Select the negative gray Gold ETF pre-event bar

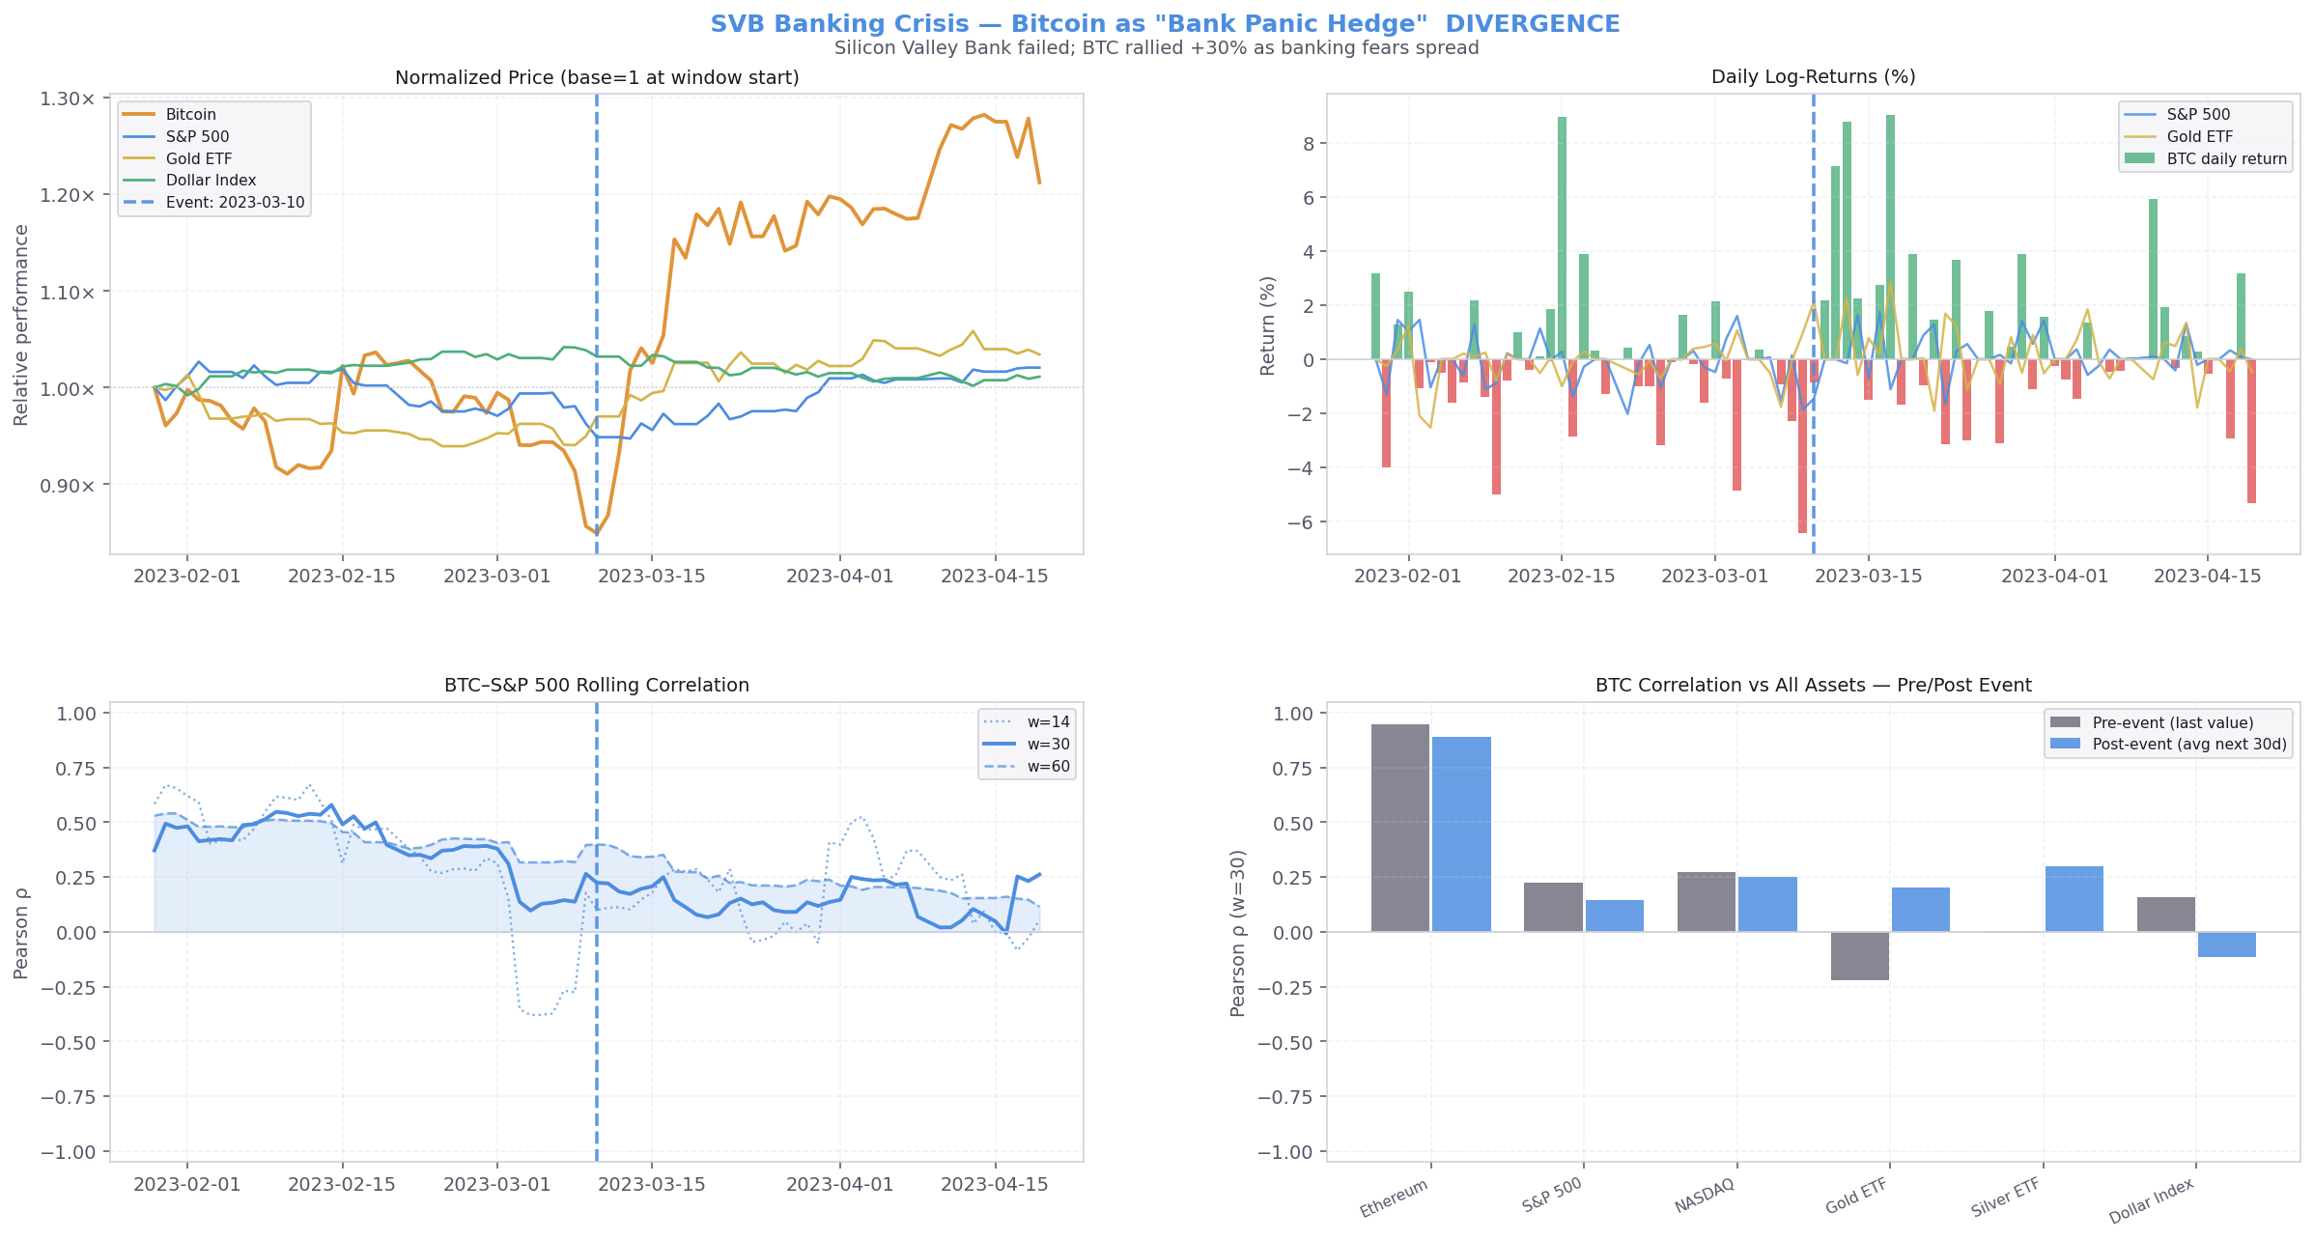point(1860,956)
